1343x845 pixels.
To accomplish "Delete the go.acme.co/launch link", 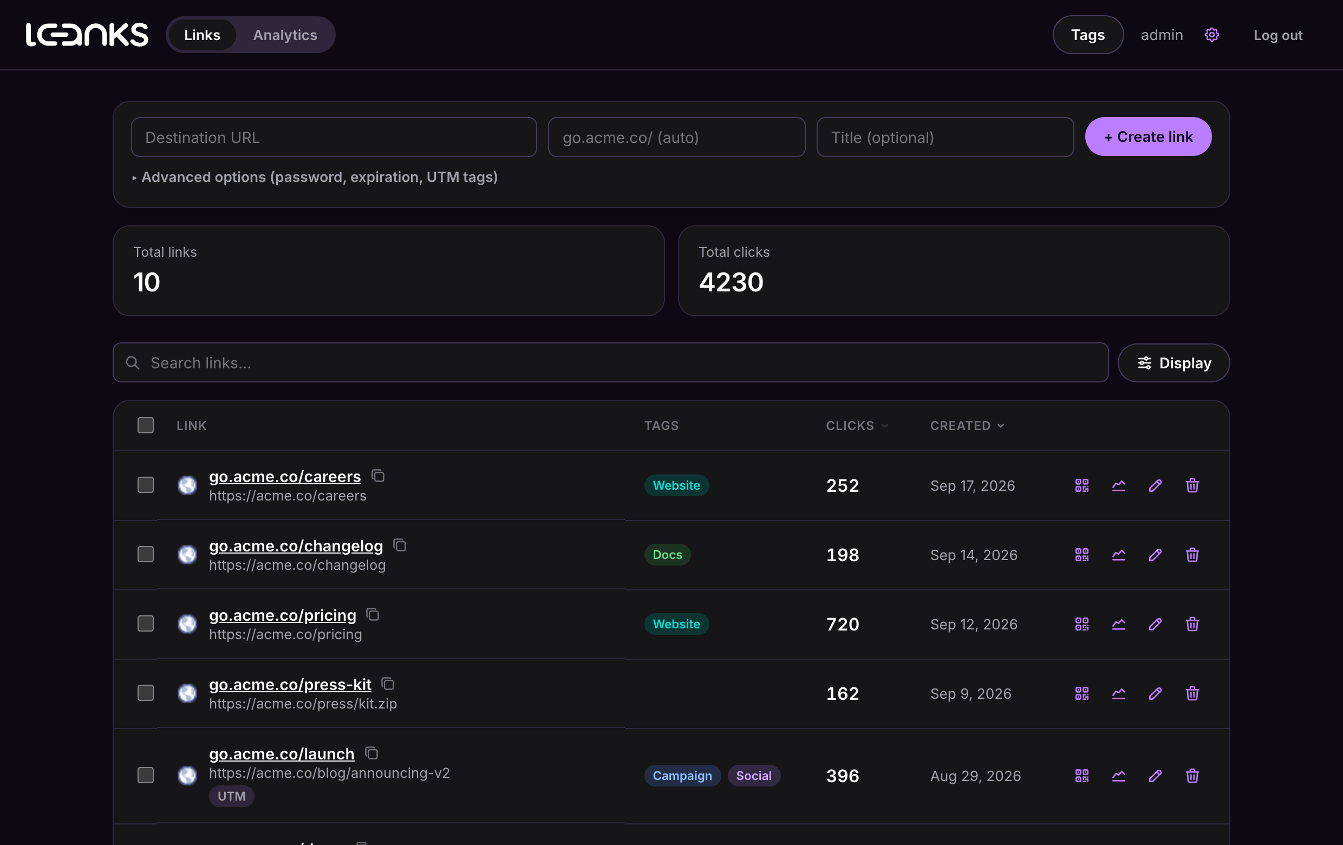I will pos(1192,775).
